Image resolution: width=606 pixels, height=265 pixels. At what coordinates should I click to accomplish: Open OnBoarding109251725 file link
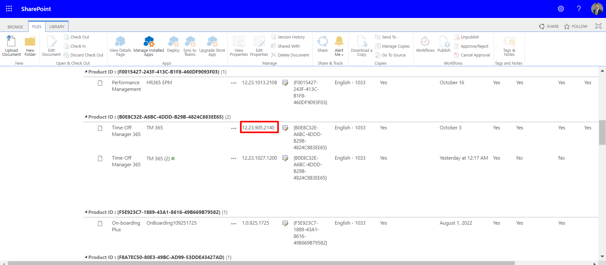[x=171, y=223]
